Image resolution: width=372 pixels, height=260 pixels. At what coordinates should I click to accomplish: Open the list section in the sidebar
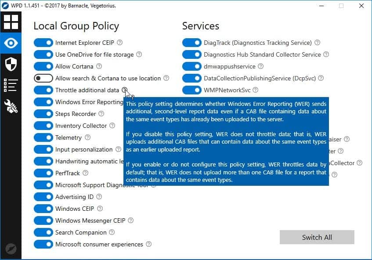coord(11,84)
